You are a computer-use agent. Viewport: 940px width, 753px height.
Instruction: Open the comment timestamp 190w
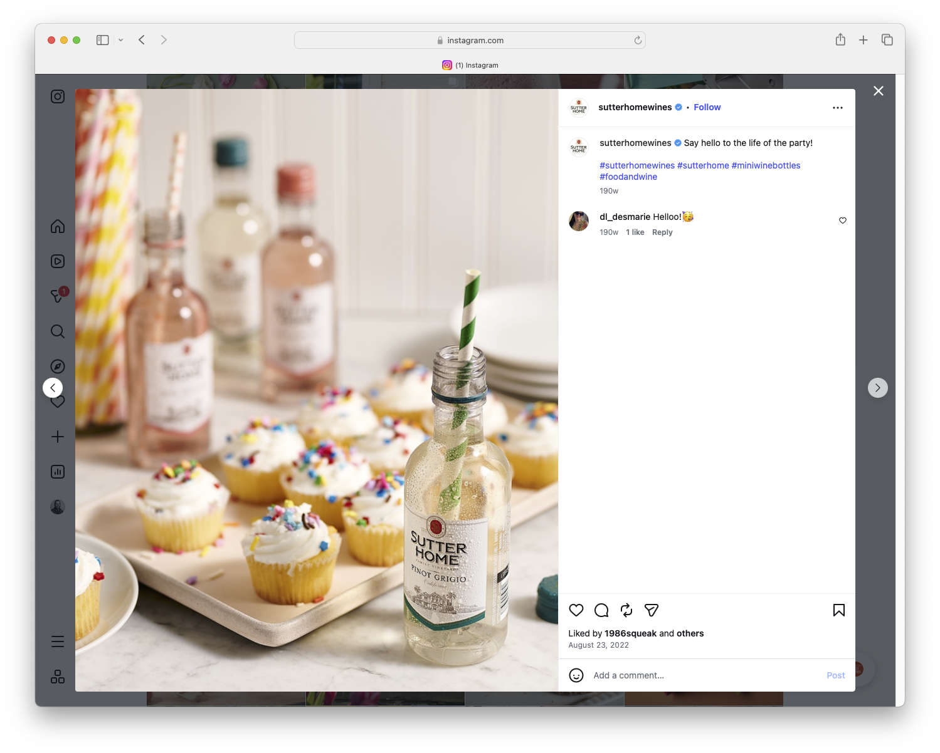(609, 232)
